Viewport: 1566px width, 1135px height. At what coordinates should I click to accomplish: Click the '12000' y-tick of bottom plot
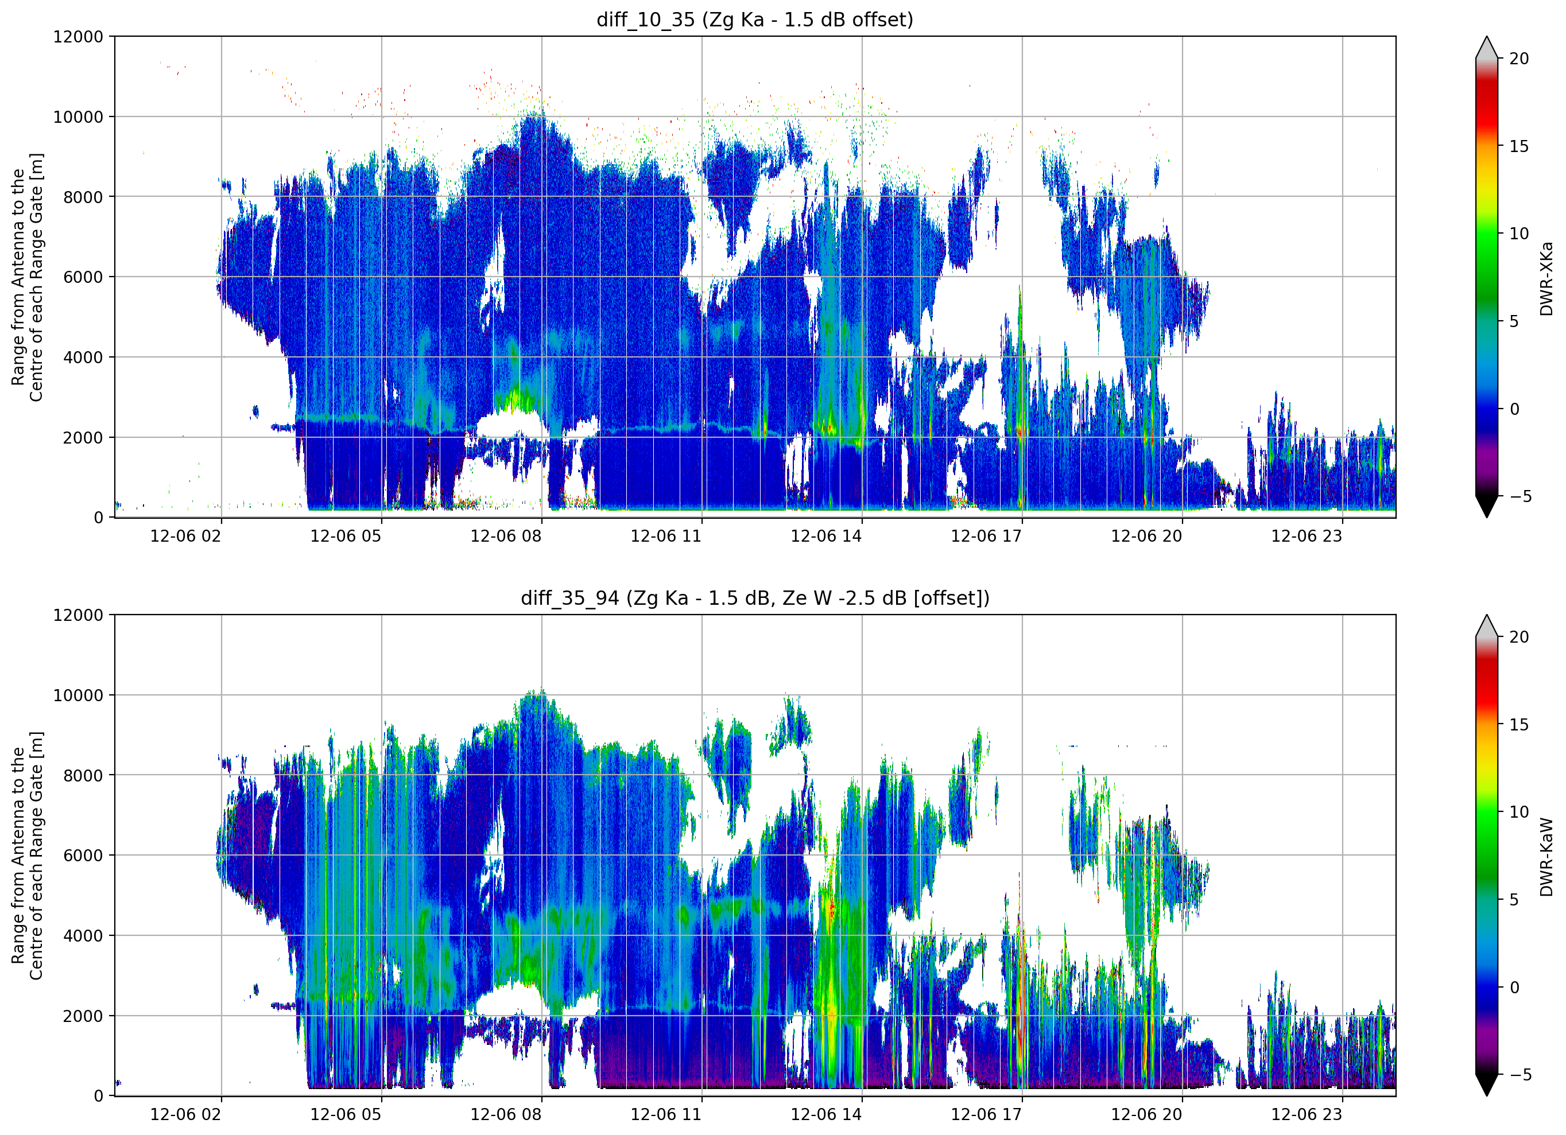(78, 615)
